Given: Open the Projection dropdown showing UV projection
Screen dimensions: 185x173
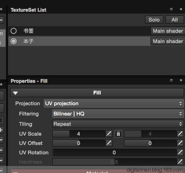Looking at the screenshot, I should pos(114,103).
